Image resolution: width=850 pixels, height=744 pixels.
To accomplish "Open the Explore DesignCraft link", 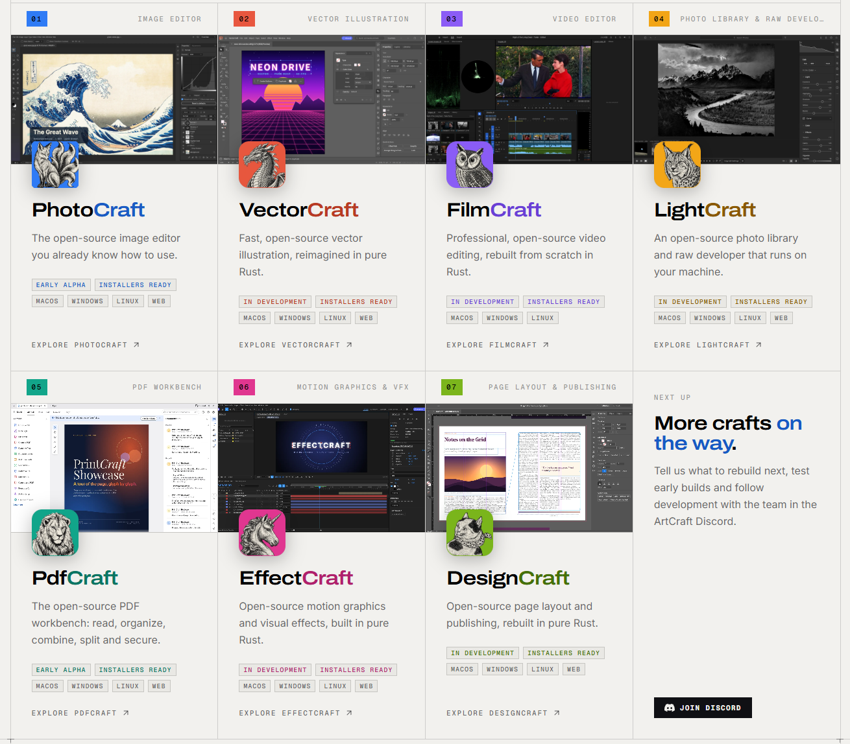I will [504, 713].
